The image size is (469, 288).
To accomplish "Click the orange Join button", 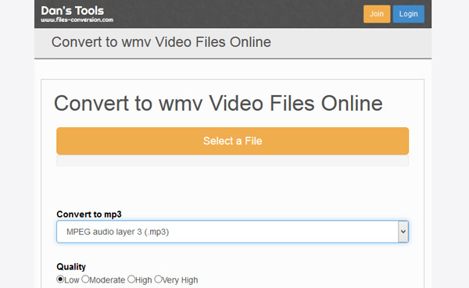I will (x=377, y=14).
